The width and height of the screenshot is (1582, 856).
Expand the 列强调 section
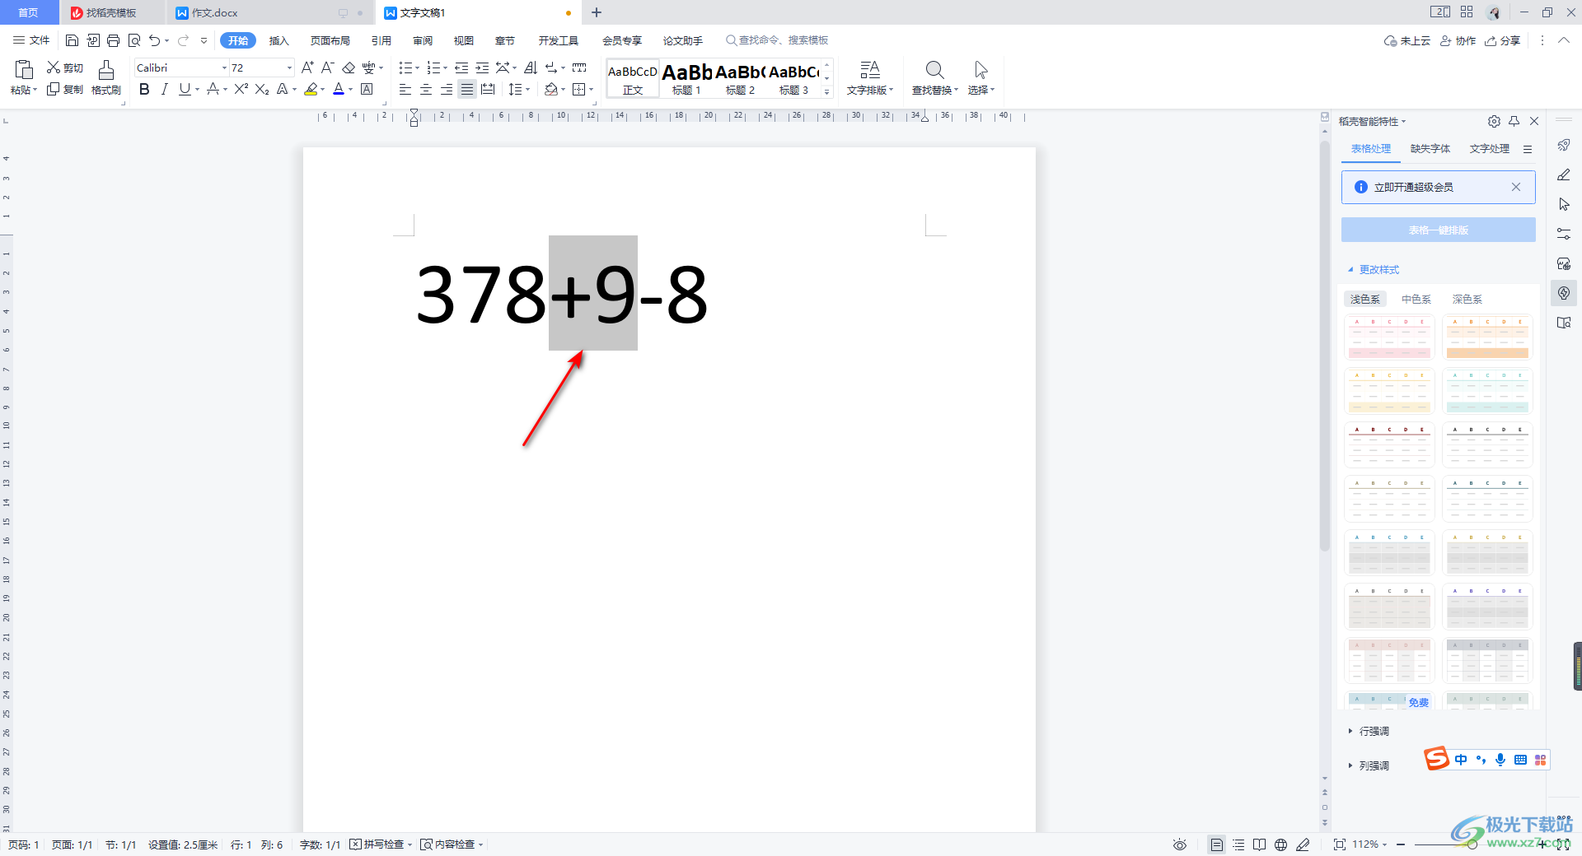click(x=1369, y=765)
